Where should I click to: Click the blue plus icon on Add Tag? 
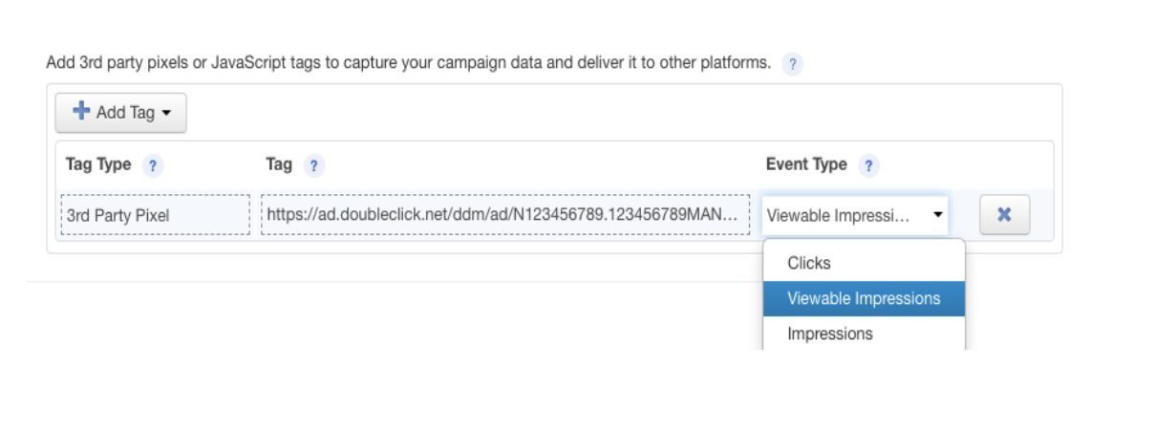point(81,112)
